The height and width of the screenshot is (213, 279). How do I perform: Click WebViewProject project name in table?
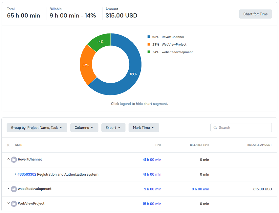tap(31, 203)
